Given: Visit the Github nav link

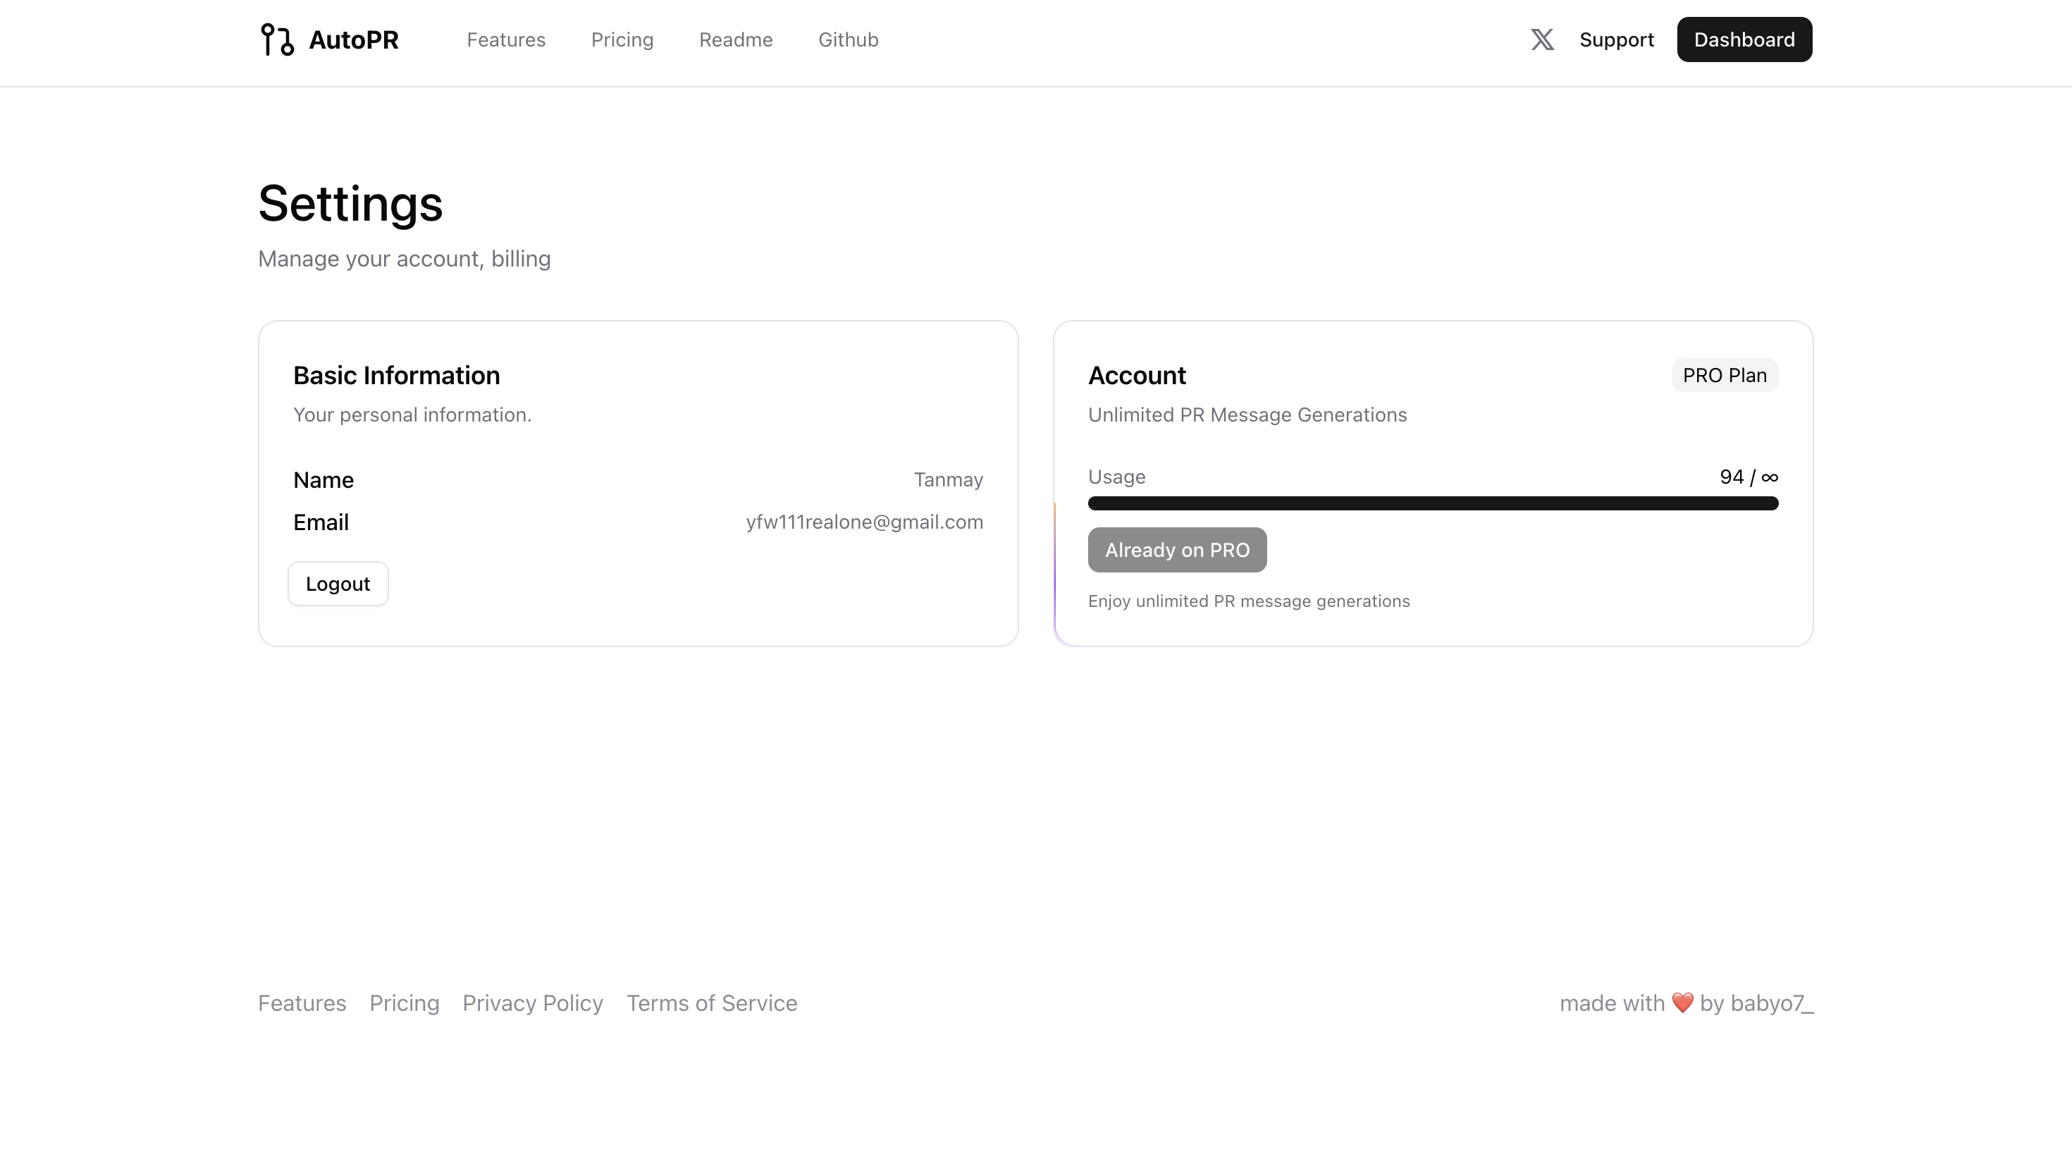Looking at the screenshot, I should click(x=849, y=39).
